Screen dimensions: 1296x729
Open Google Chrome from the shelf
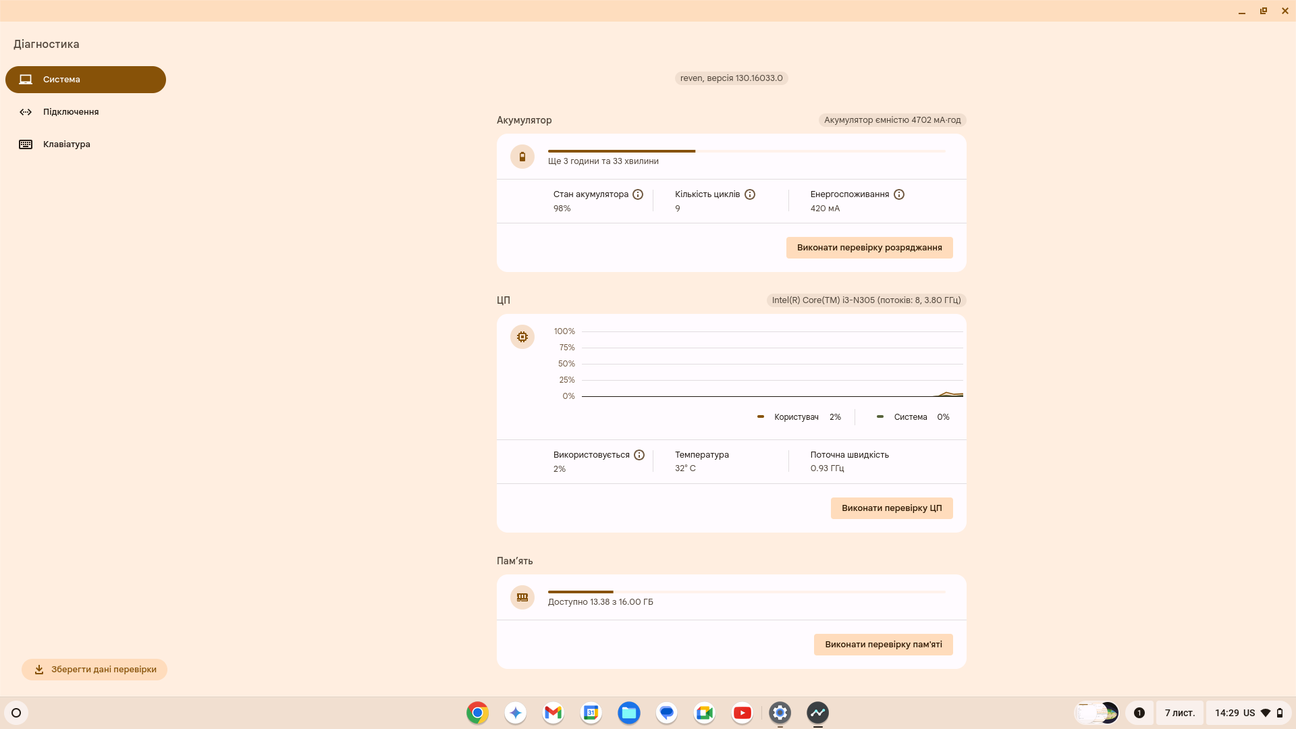coord(477,713)
